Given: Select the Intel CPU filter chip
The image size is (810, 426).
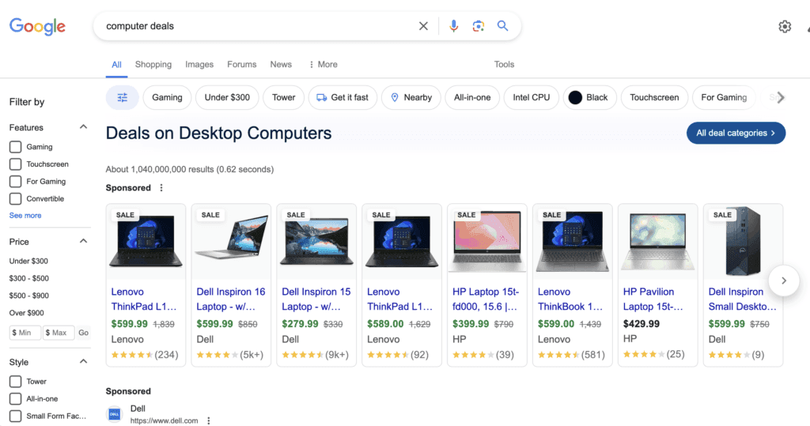Looking at the screenshot, I should 531,97.
